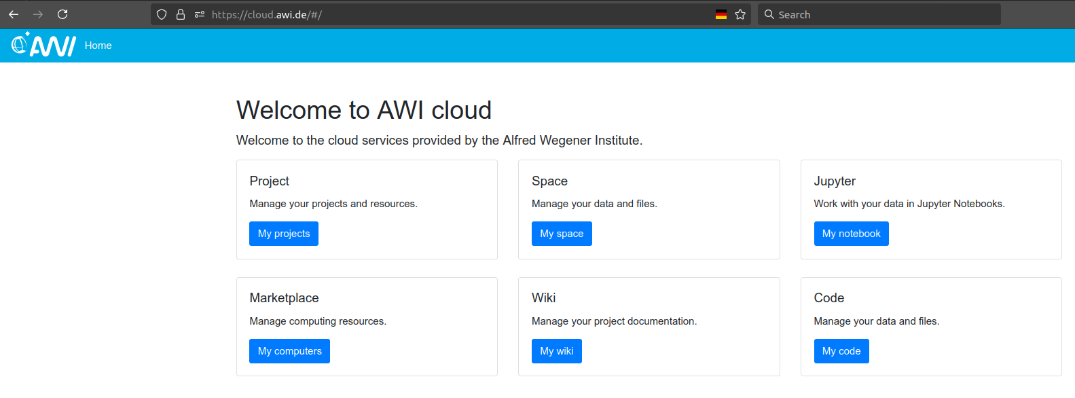
Task: Click the browser forward arrow
Action: [38, 14]
